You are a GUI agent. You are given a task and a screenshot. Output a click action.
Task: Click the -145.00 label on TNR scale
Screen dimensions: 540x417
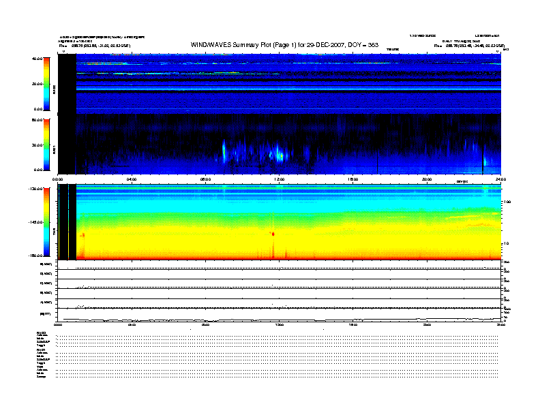tap(36, 222)
